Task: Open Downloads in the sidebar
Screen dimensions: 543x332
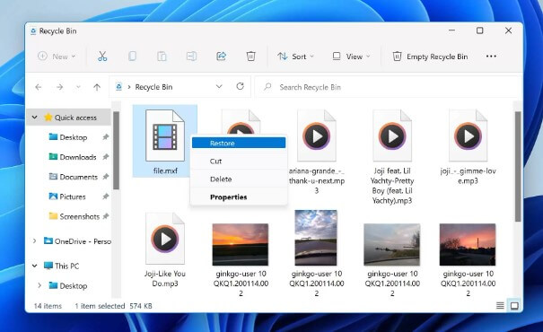Action: (x=78, y=157)
